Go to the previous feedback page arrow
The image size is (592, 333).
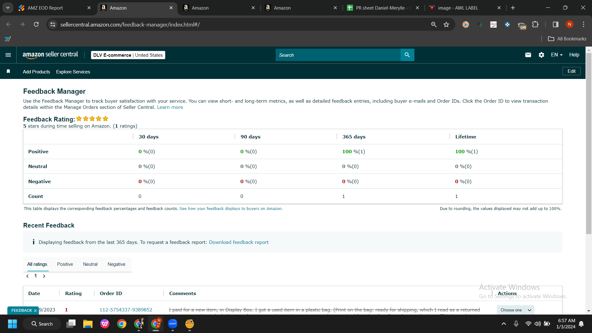pyautogui.click(x=28, y=276)
